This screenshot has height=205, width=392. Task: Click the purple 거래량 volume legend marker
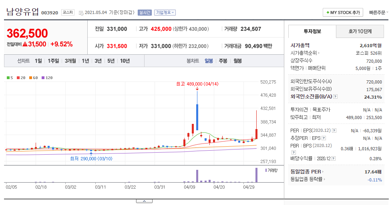click(266, 170)
